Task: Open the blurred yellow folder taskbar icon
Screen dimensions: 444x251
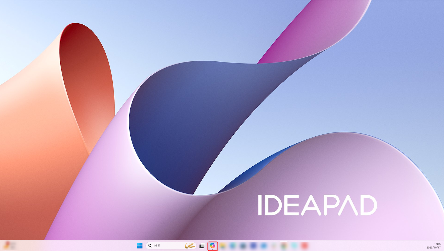Action: click(223, 246)
